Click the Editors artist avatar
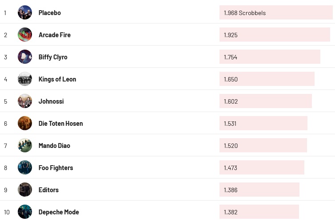This screenshot has height=221, width=335. click(x=25, y=190)
